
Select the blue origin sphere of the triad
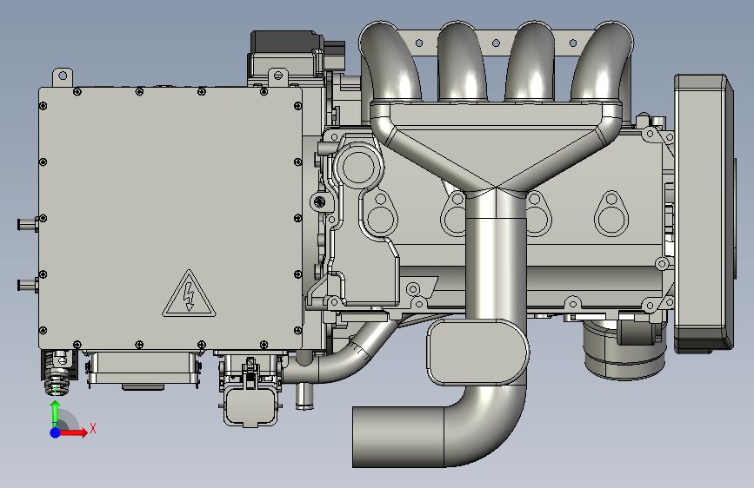[x=56, y=432]
